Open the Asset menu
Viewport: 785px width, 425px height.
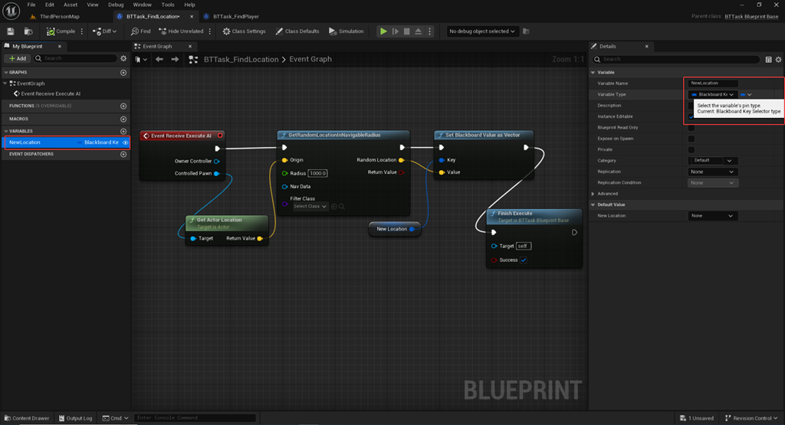[x=71, y=5]
